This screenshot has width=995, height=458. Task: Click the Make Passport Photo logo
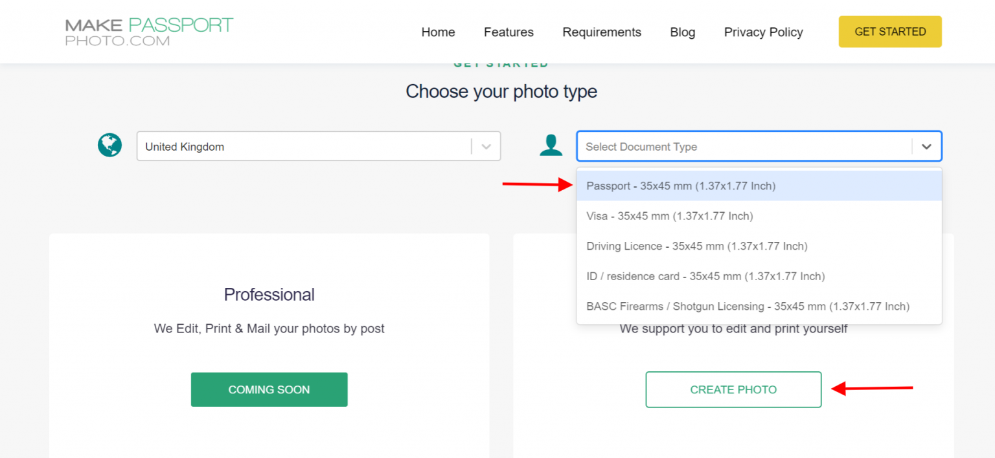click(x=149, y=32)
